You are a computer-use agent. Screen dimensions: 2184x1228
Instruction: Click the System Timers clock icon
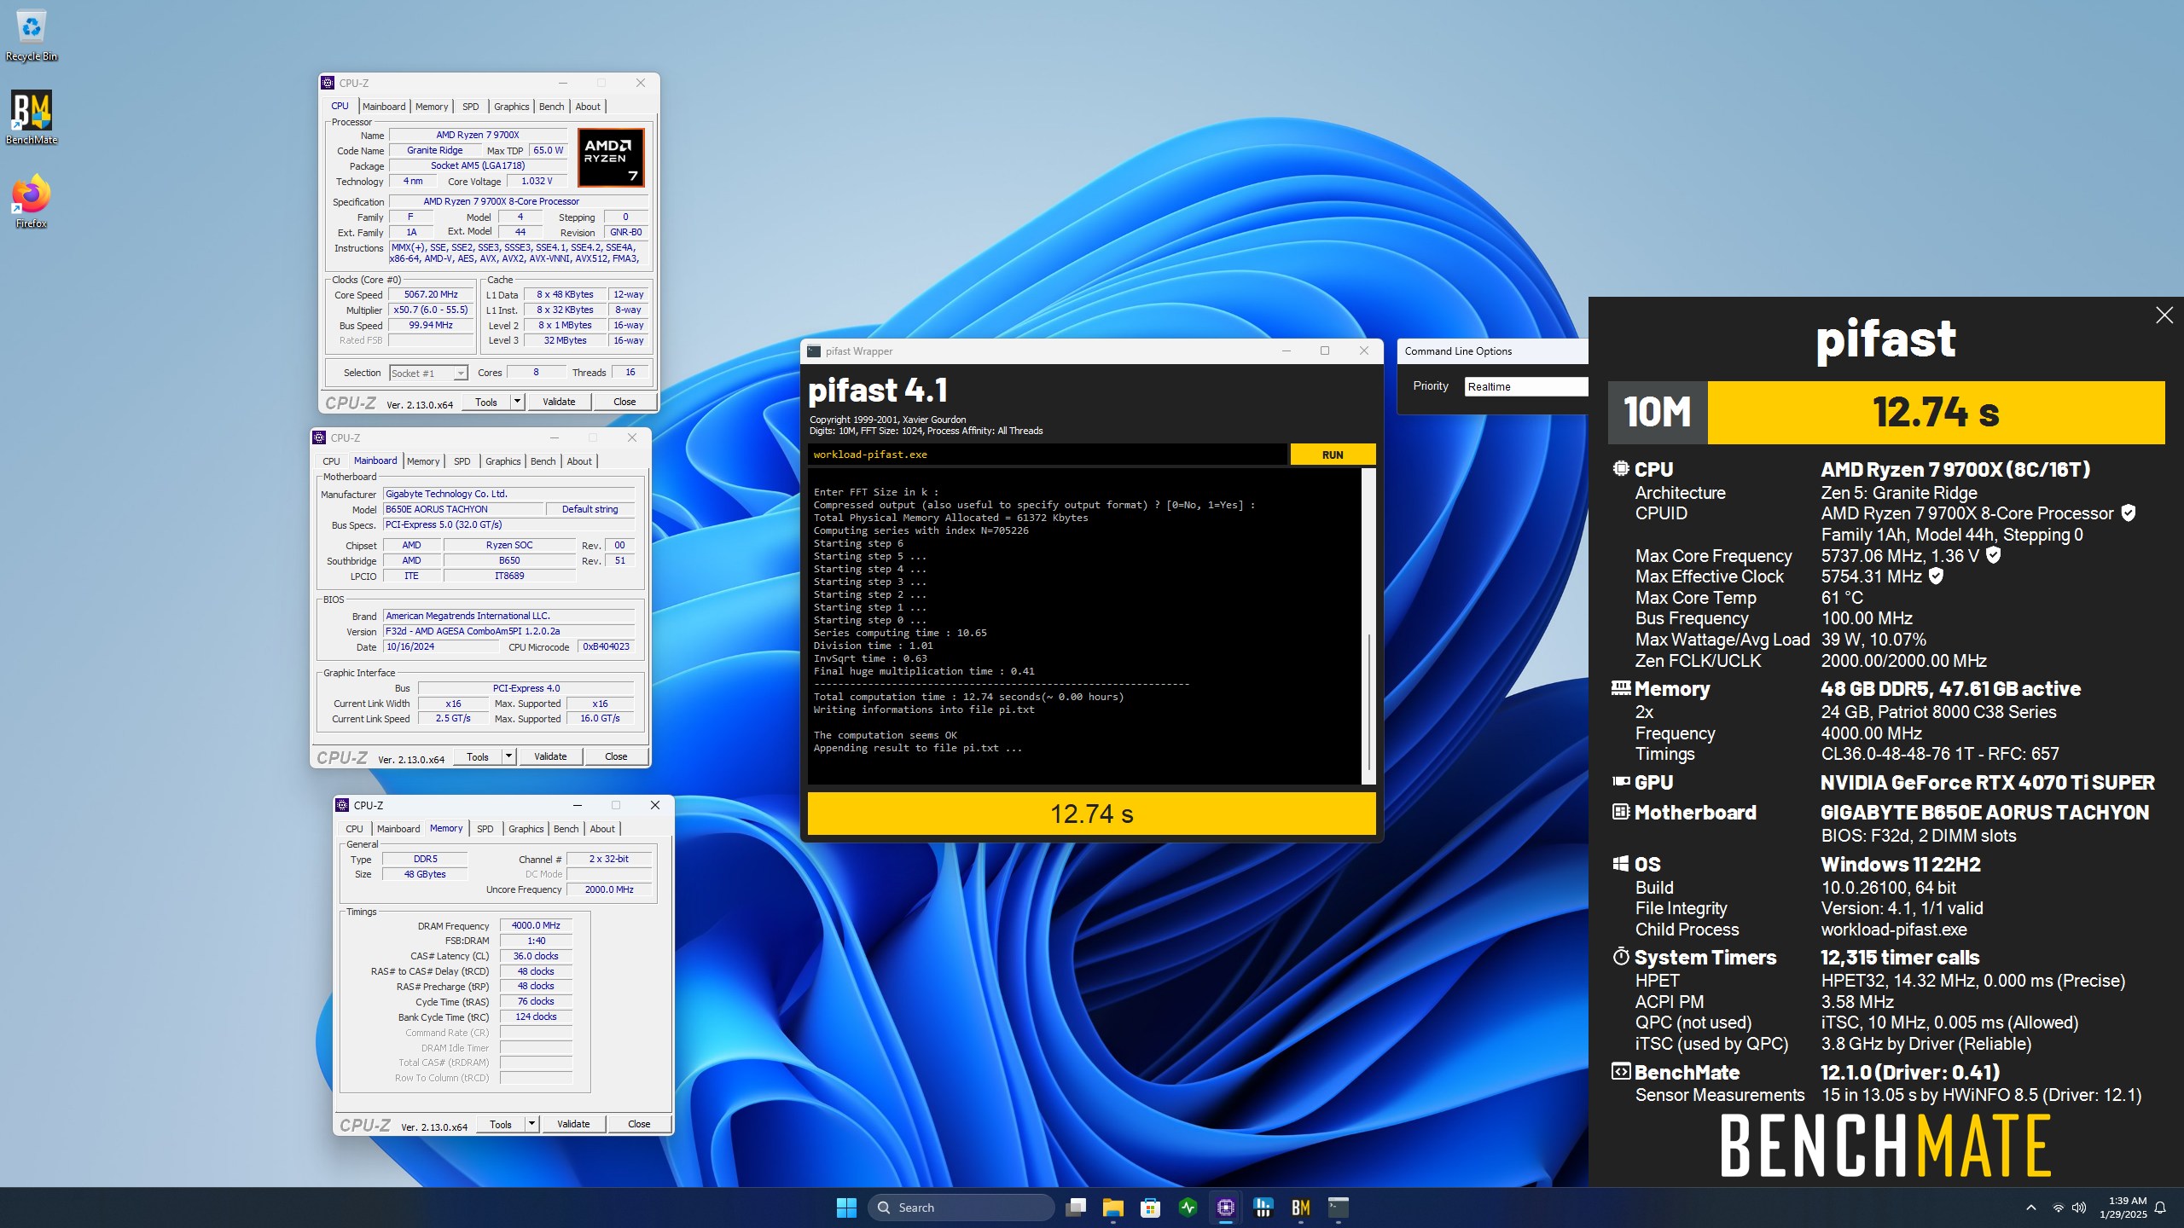coord(1621,956)
